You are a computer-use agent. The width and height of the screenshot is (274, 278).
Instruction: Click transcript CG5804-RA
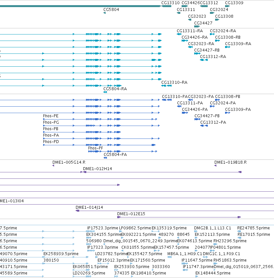click(x=115, y=89)
